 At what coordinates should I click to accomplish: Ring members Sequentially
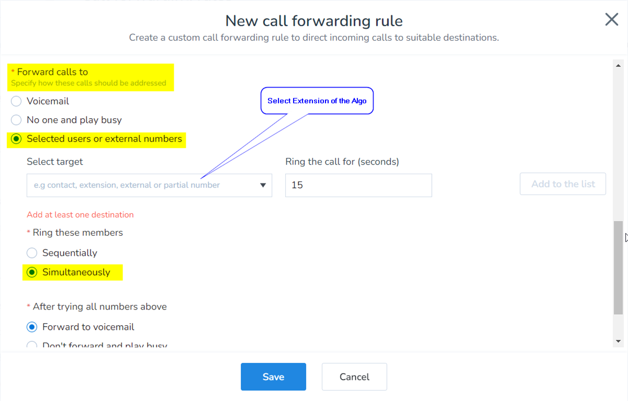[x=32, y=253]
